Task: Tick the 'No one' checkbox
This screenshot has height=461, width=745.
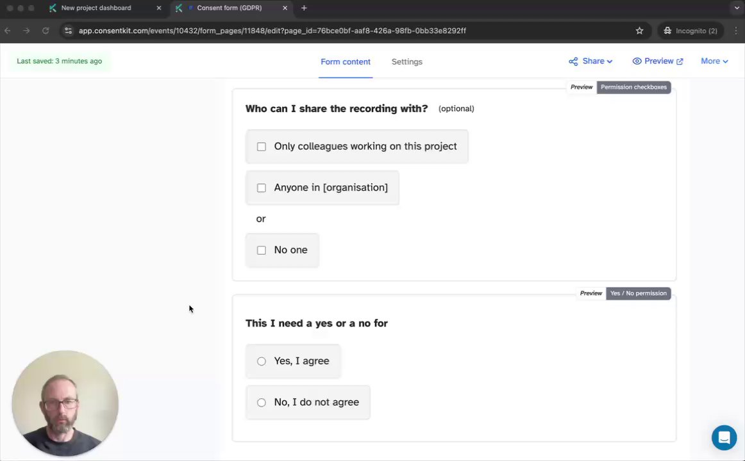Action: coord(262,250)
